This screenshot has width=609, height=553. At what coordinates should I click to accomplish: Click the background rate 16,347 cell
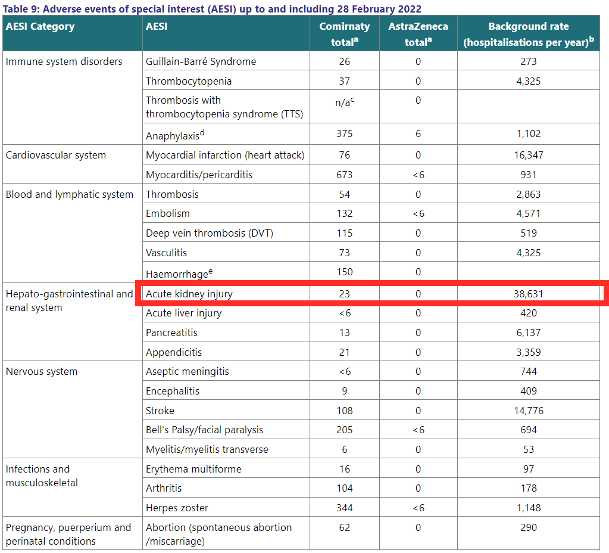(529, 155)
